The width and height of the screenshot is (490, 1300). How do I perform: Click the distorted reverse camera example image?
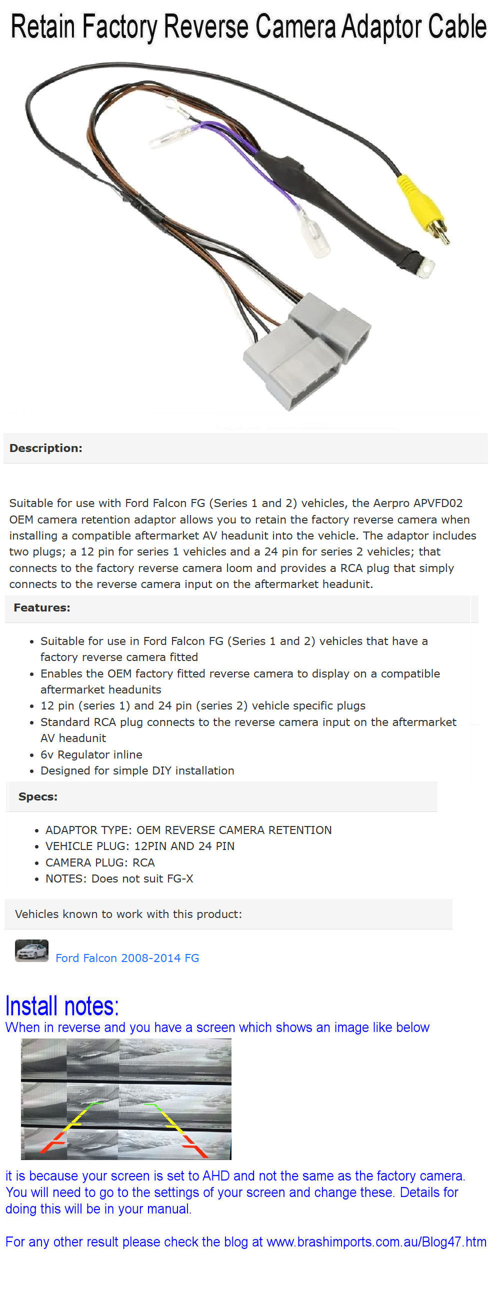pyautogui.click(x=126, y=1099)
